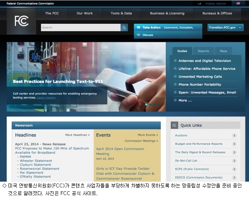This screenshot has width=249, height=197.
Task: Click the Newsroom section header
Action: click(x=86, y=126)
